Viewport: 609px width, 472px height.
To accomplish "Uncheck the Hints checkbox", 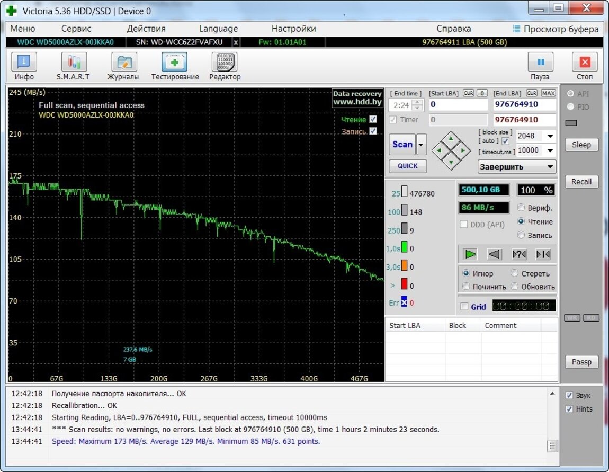I will [569, 409].
